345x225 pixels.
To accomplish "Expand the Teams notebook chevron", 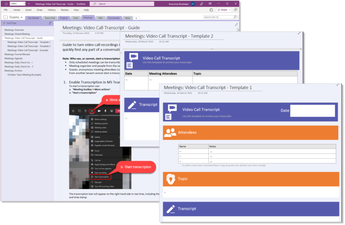I will [x=22, y=17].
